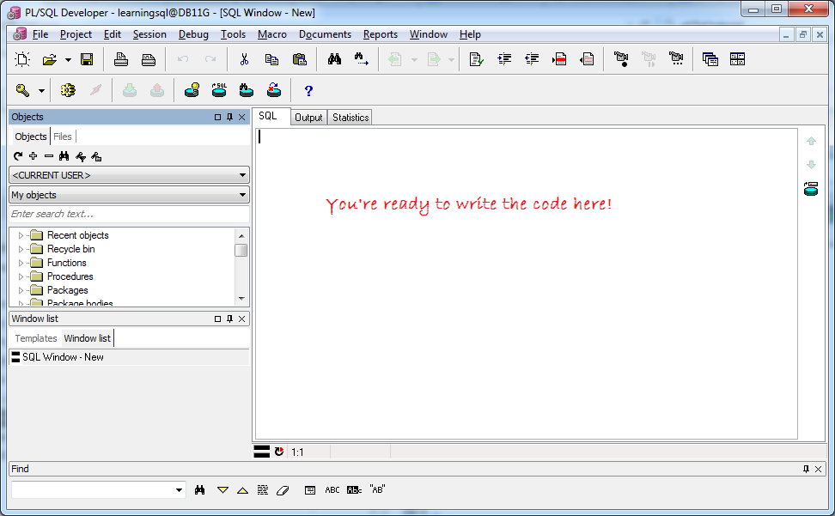835x516 pixels.
Task: Click the Execute gear icon
Action: click(68, 90)
